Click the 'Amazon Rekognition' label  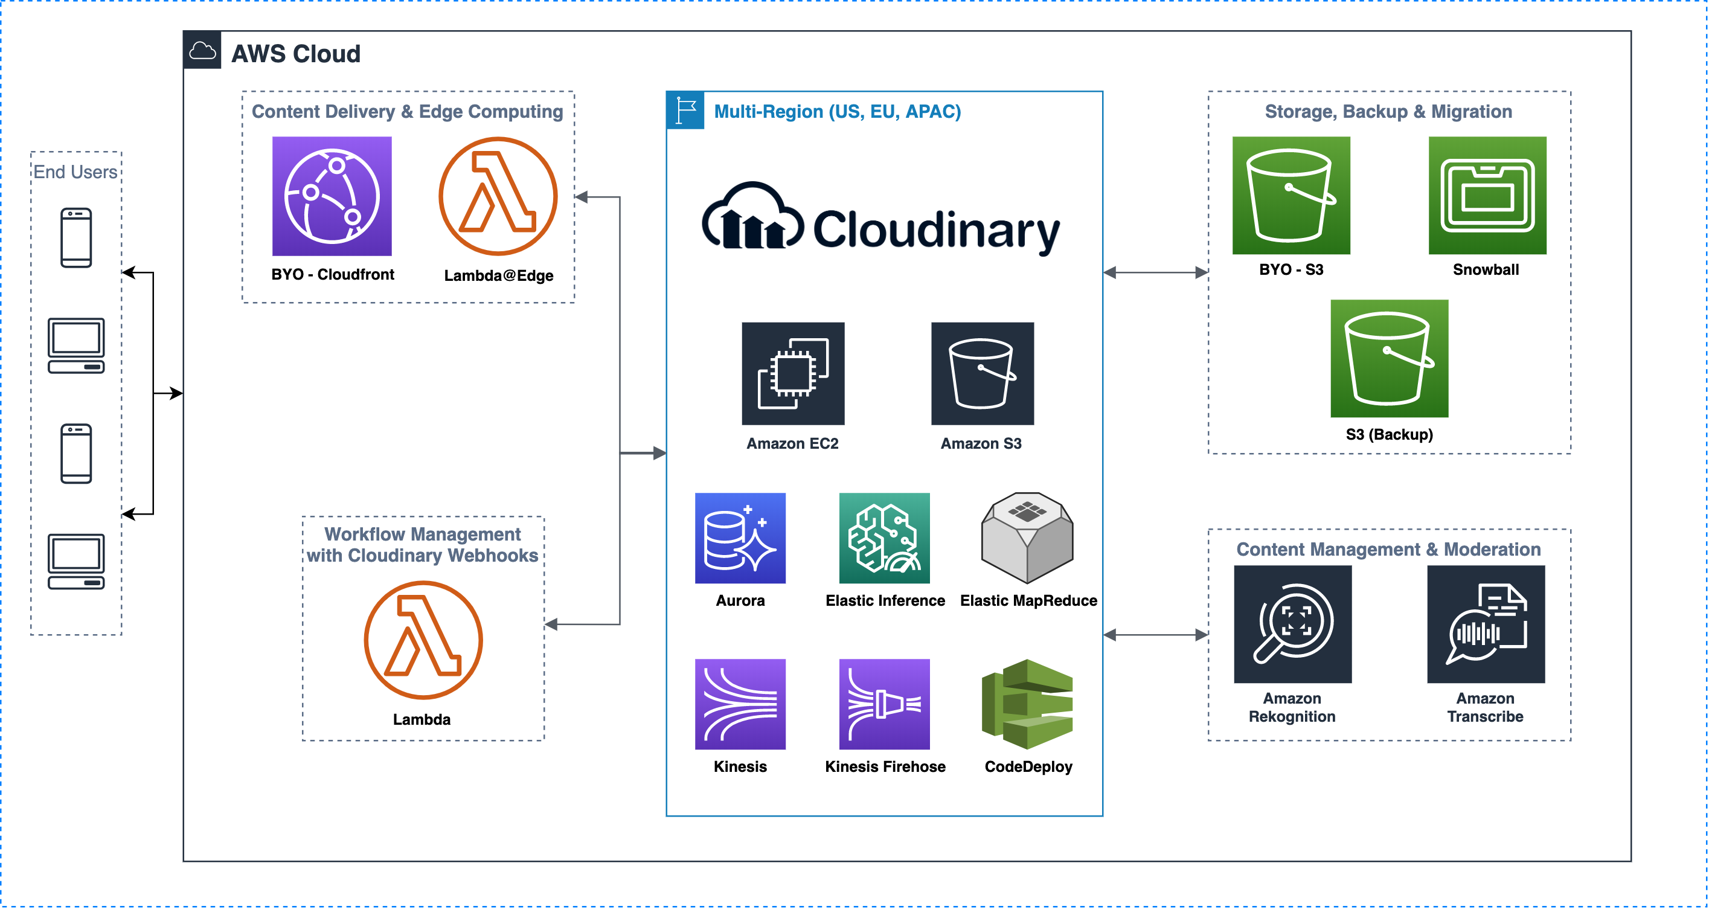[x=1292, y=707]
